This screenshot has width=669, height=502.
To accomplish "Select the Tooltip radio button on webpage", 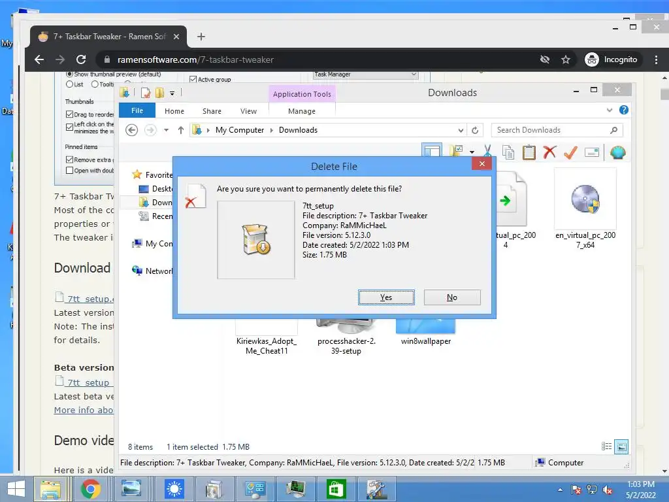I will pos(95,84).
